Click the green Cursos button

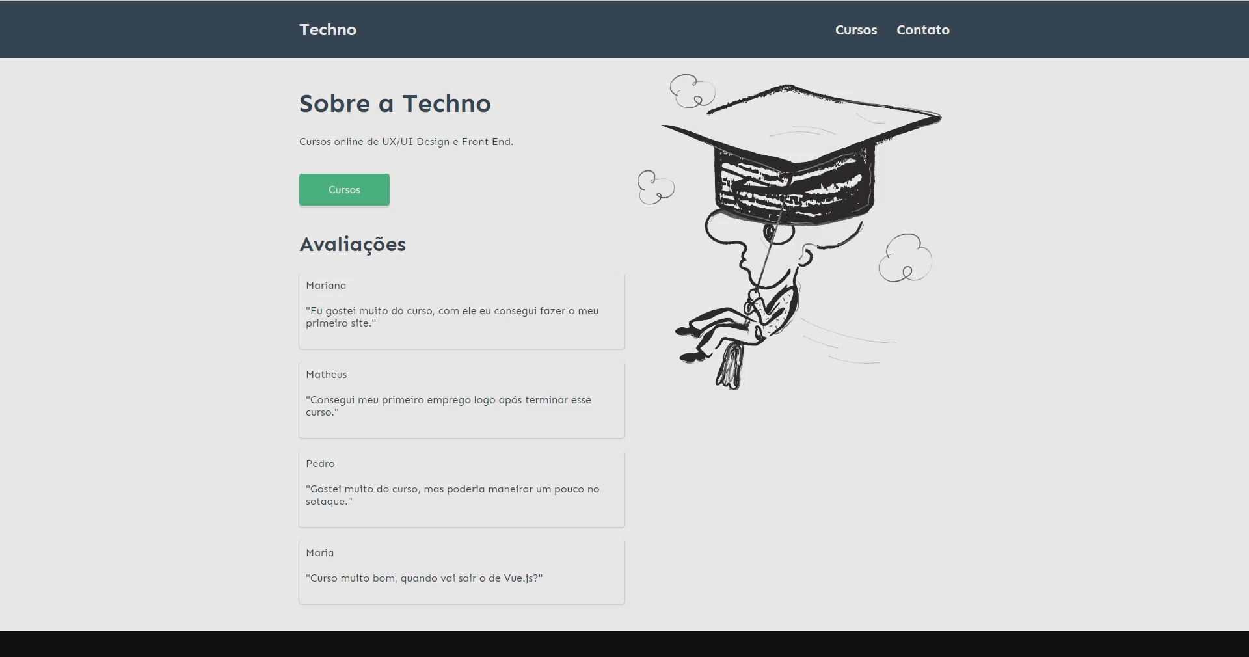pos(344,190)
